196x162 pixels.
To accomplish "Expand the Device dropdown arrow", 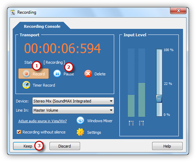I will click(111, 101).
